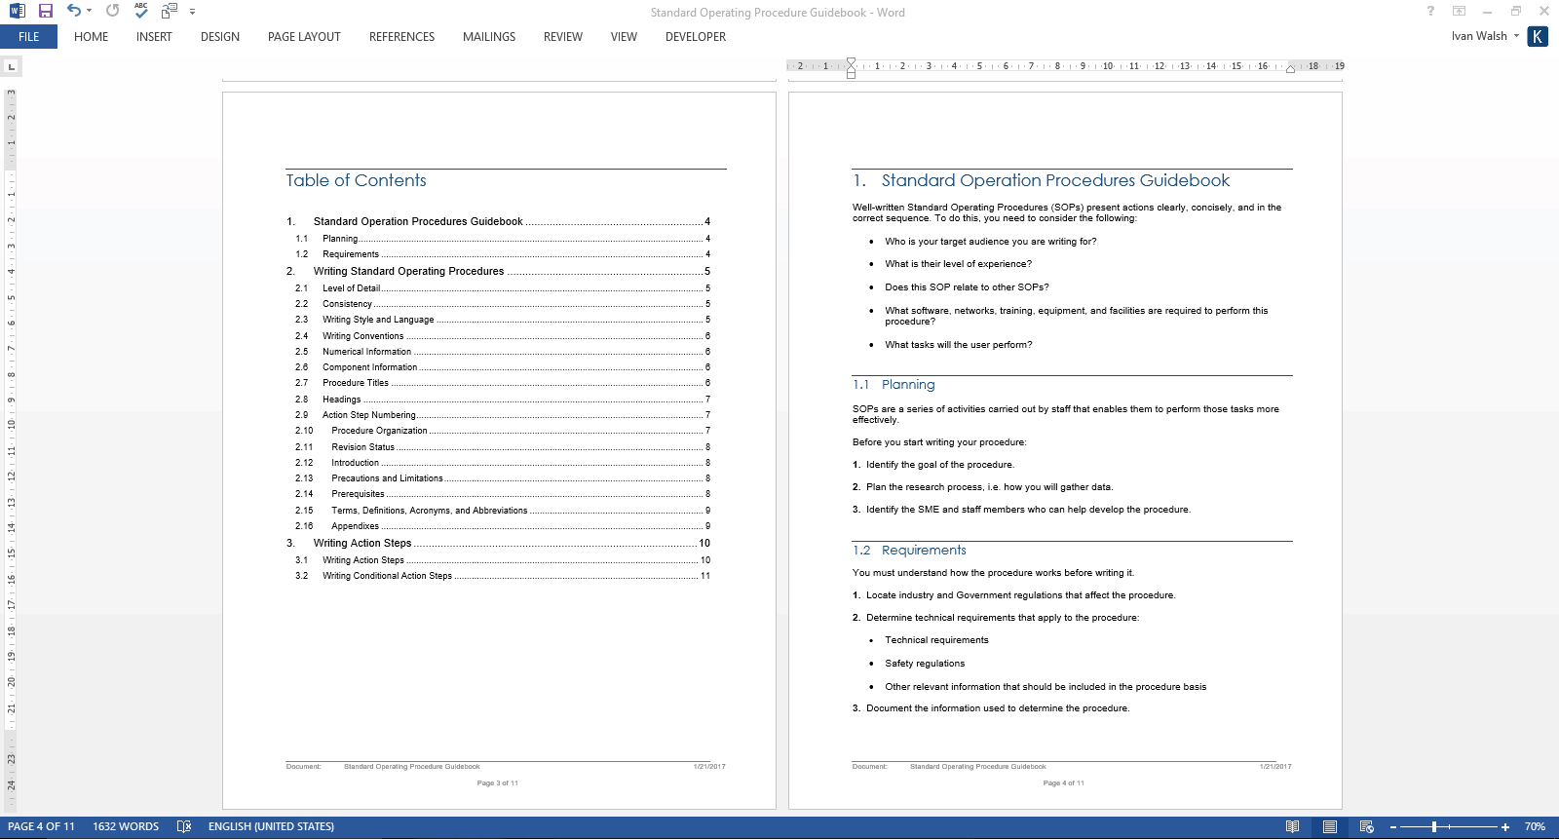Open zoom dialog via 70% level
Screen dimensions: 1559x839
(x=1535, y=827)
